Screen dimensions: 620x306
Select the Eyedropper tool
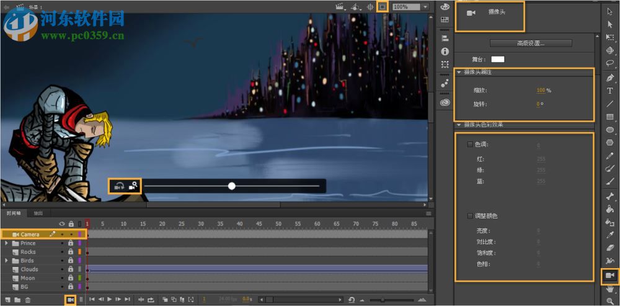(x=609, y=235)
